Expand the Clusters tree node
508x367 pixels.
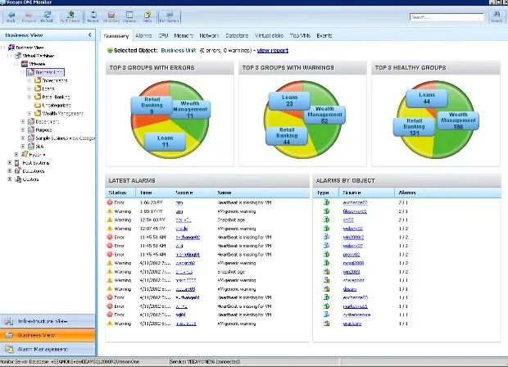10,179
